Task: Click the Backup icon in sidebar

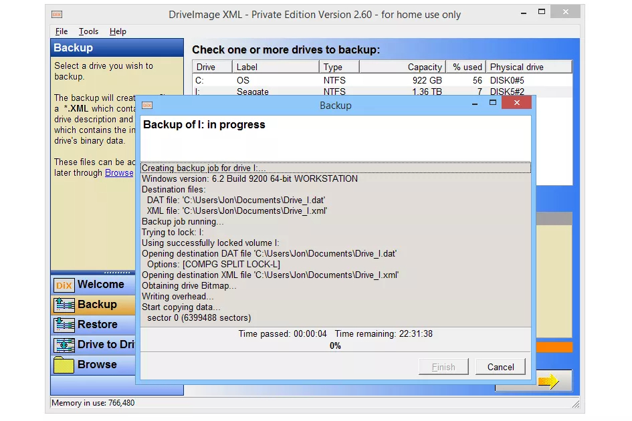Action: tap(64, 305)
